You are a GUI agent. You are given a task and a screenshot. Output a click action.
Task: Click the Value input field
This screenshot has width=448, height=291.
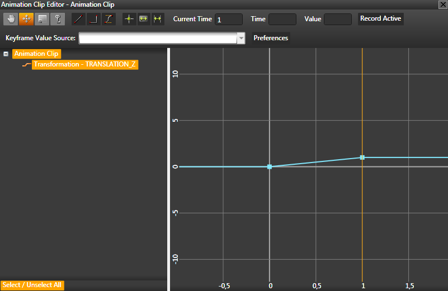click(338, 20)
